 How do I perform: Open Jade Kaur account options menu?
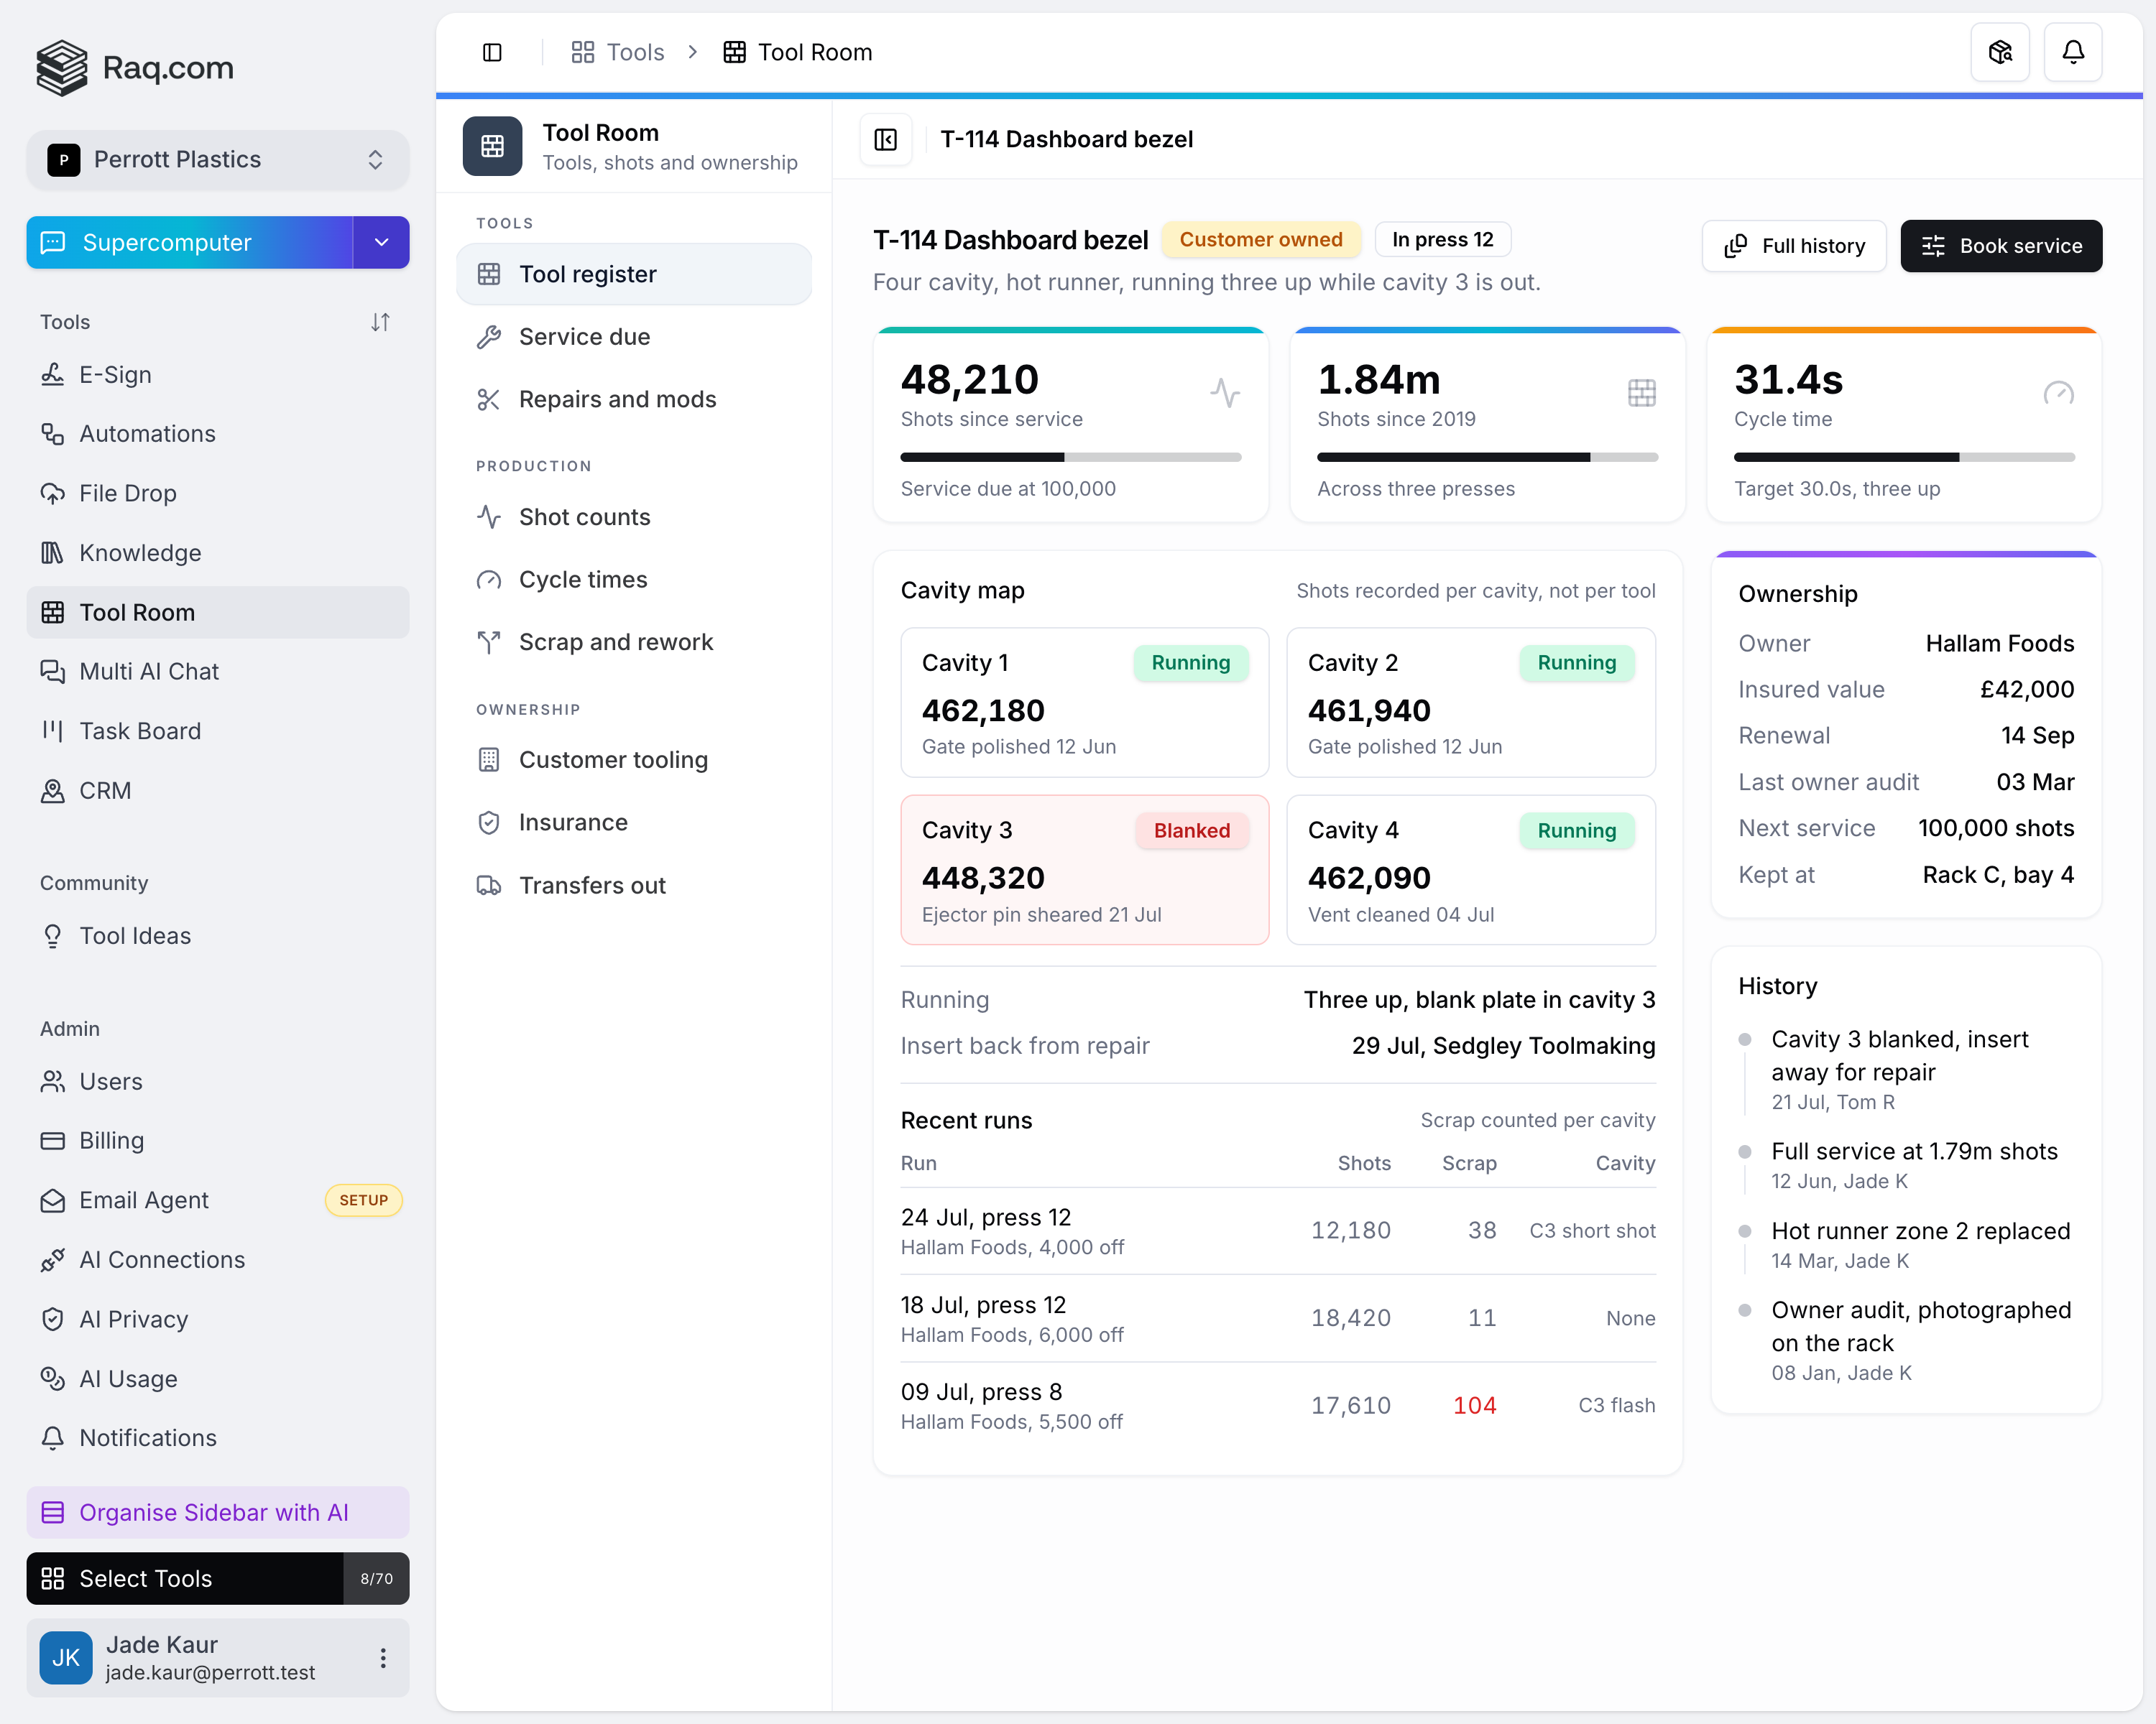pos(383,1659)
